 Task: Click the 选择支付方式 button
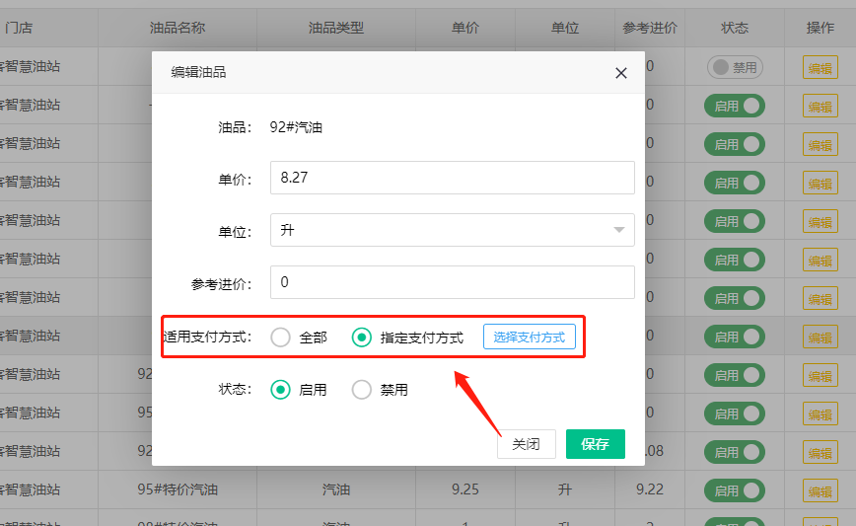[530, 338]
